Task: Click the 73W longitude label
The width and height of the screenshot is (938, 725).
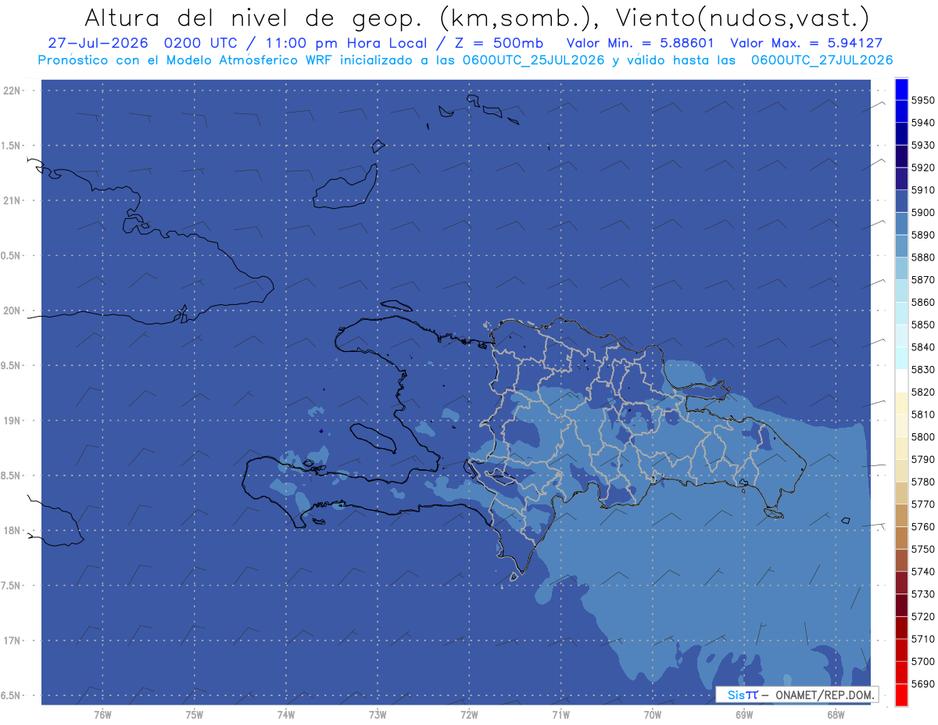Action: (378, 715)
